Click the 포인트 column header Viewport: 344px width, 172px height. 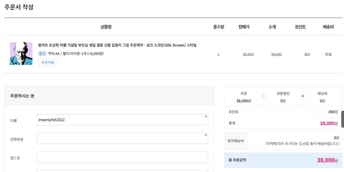point(300,27)
